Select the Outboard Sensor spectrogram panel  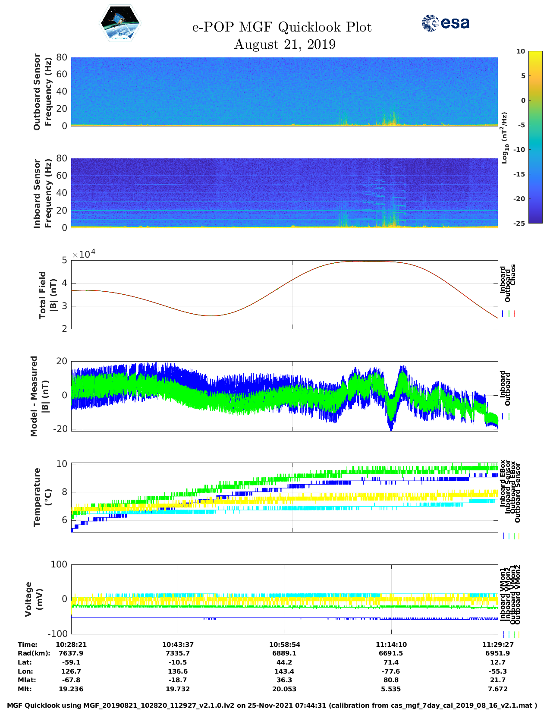pos(284,91)
